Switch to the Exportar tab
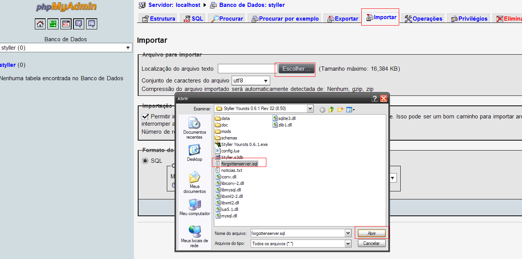Image resolution: width=522 pixels, height=259 pixels. [342, 18]
